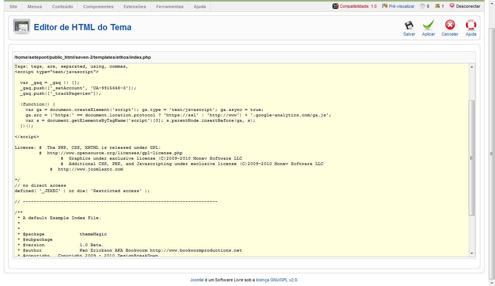Click the Salvar label

409,34
